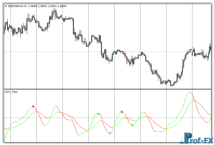The height and width of the screenshot is (145, 214).
Task: Select the highest candlestick in the price chart
Action: (55, 11)
